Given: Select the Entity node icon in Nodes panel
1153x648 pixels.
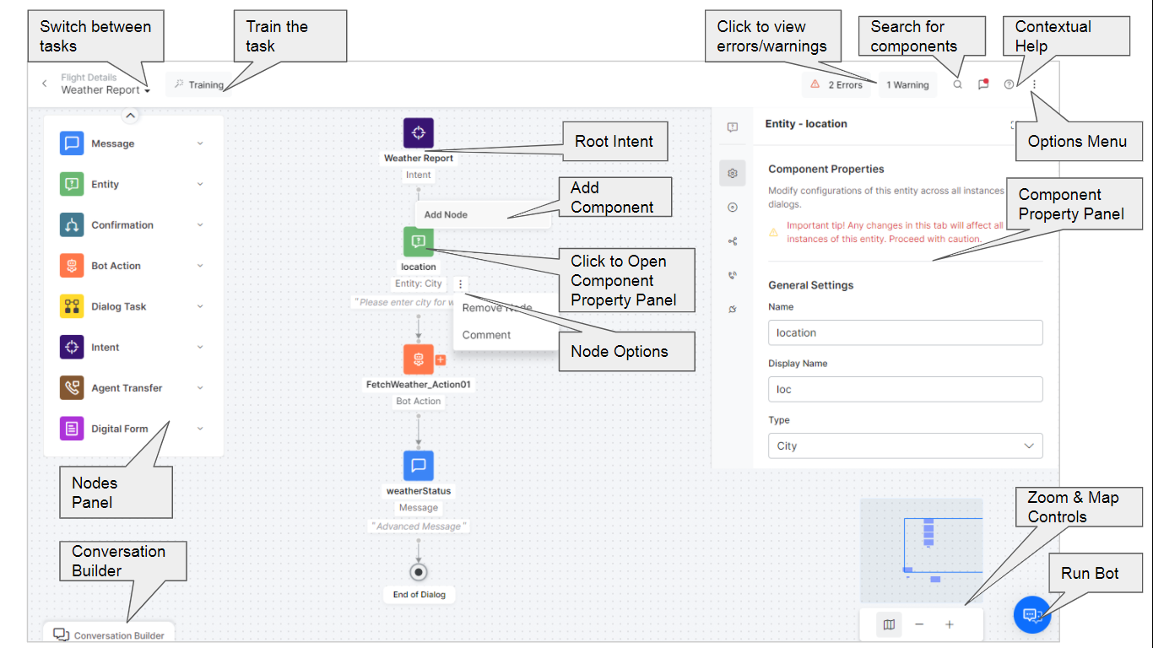Looking at the screenshot, I should coord(72,184).
